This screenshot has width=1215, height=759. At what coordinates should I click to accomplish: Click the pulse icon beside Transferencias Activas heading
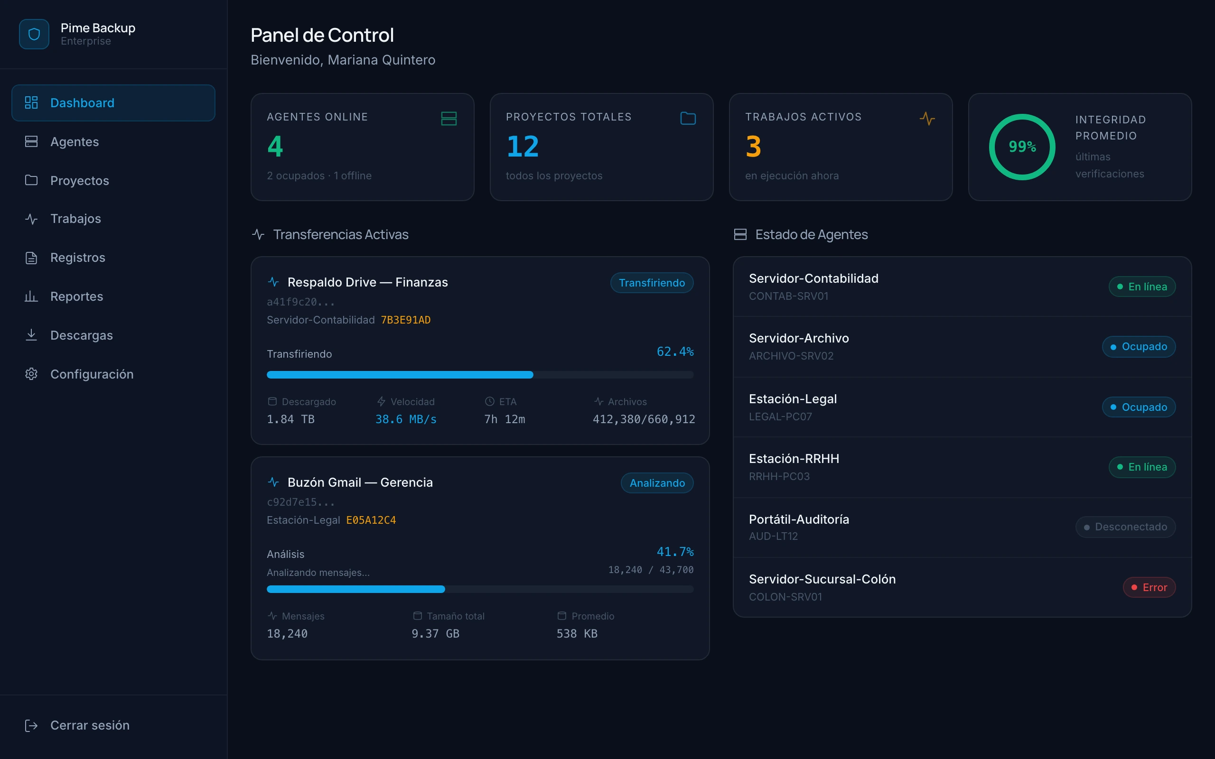(258, 234)
